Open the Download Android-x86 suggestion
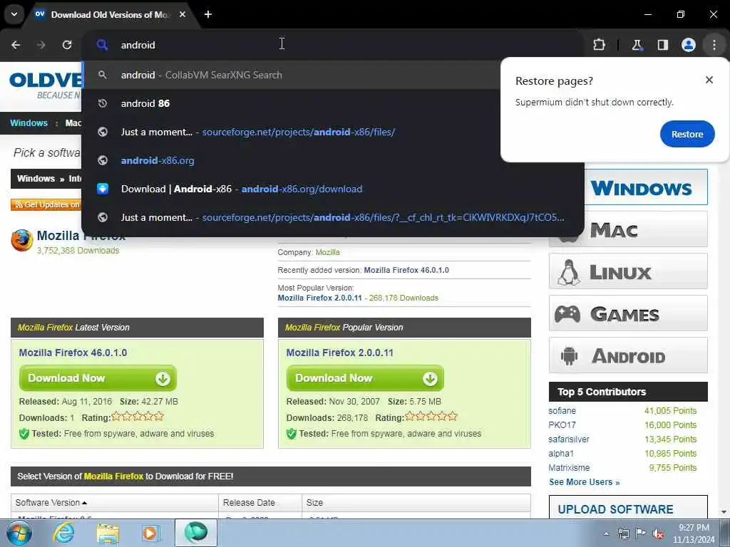The width and height of the screenshot is (730, 547). tap(332, 189)
